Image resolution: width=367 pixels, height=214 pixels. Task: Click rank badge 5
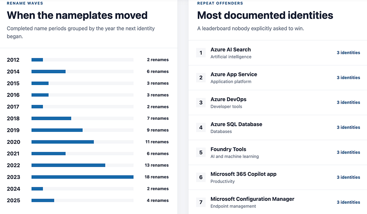point(201,152)
